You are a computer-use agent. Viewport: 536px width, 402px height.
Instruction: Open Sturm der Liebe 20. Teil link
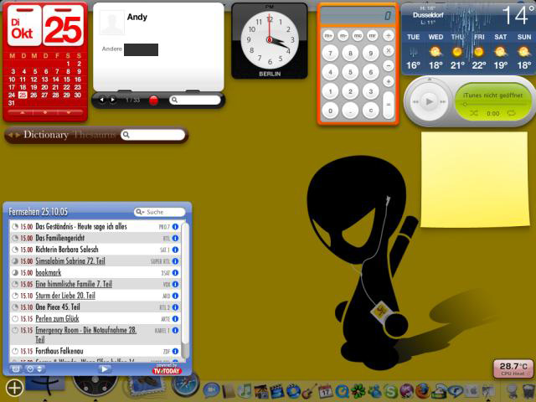click(x=65, y=296)
